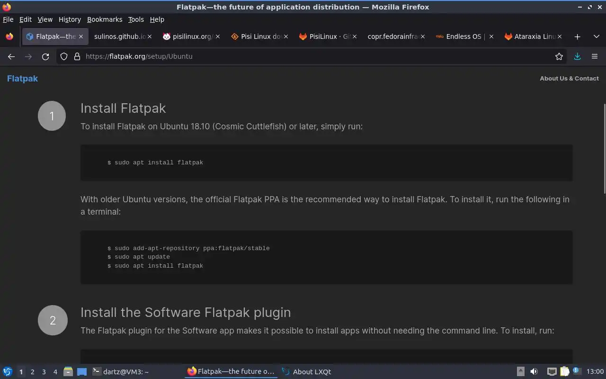Click the Flatpak Firefox taskbar entry
Screen dimensions: 606x379
231,372
